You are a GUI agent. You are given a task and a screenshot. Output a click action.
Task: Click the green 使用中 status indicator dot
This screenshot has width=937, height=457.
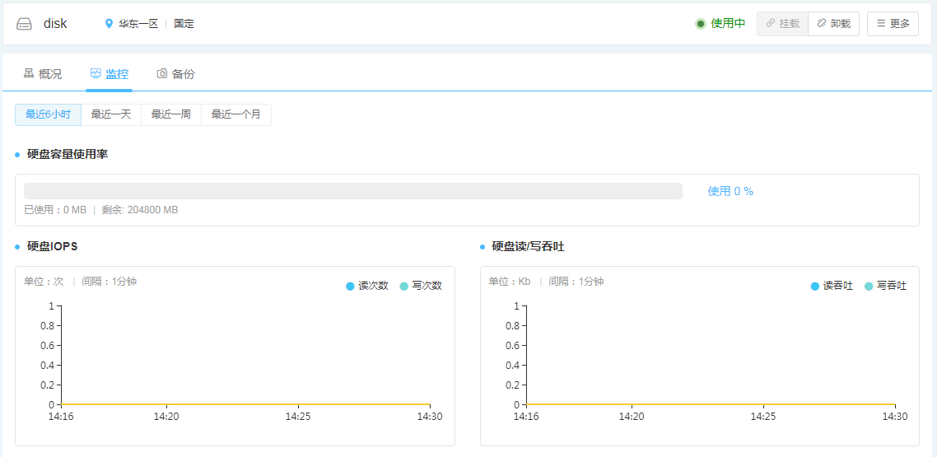pyautogui.click(x=701, y=24)
